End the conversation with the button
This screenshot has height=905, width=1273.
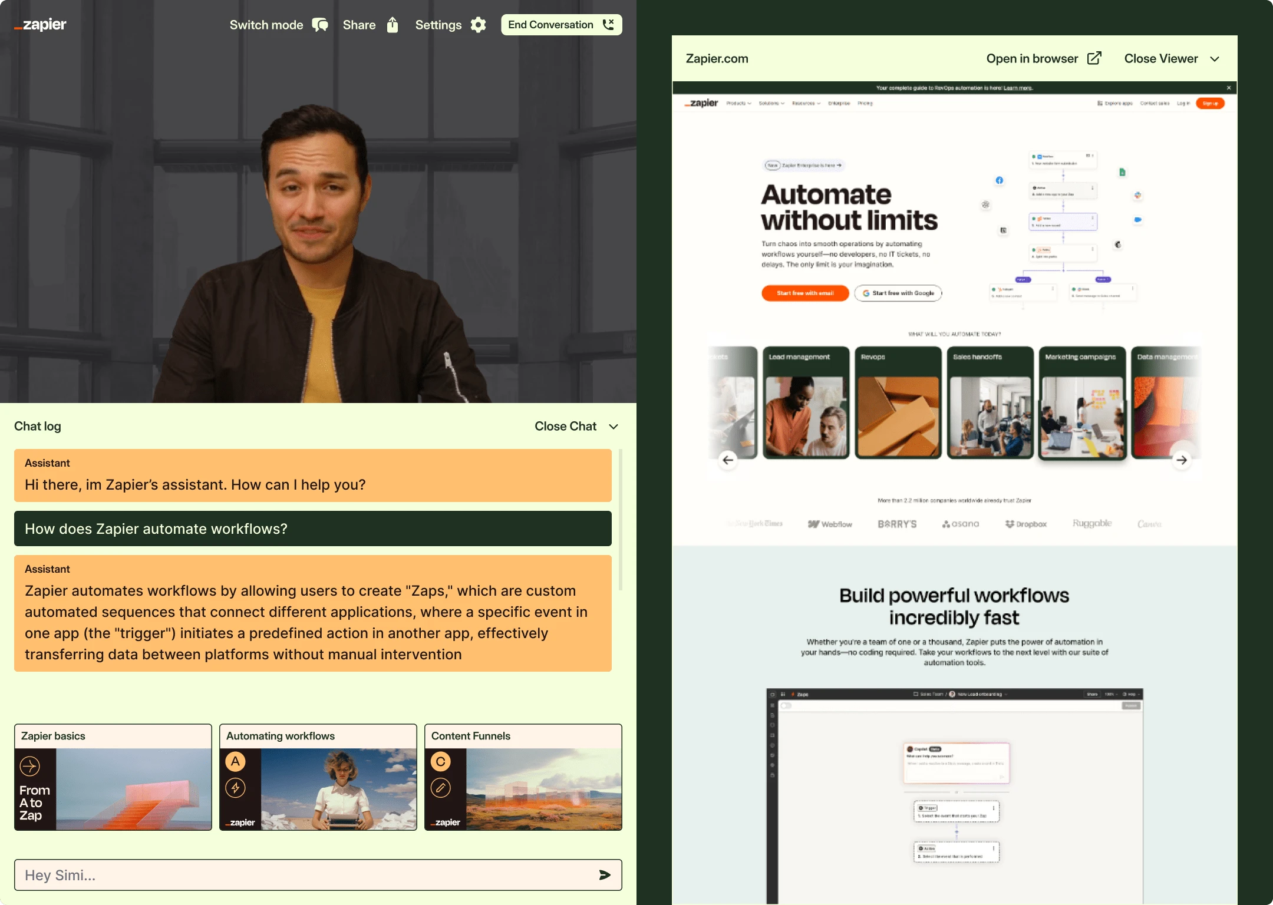pyautogui.click(x=561, y=25)
